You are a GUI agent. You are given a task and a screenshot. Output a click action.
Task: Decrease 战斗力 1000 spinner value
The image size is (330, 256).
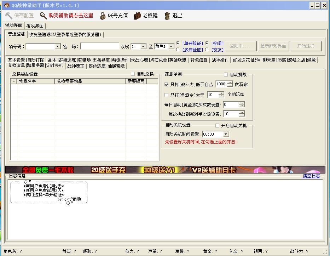[230, 86]
